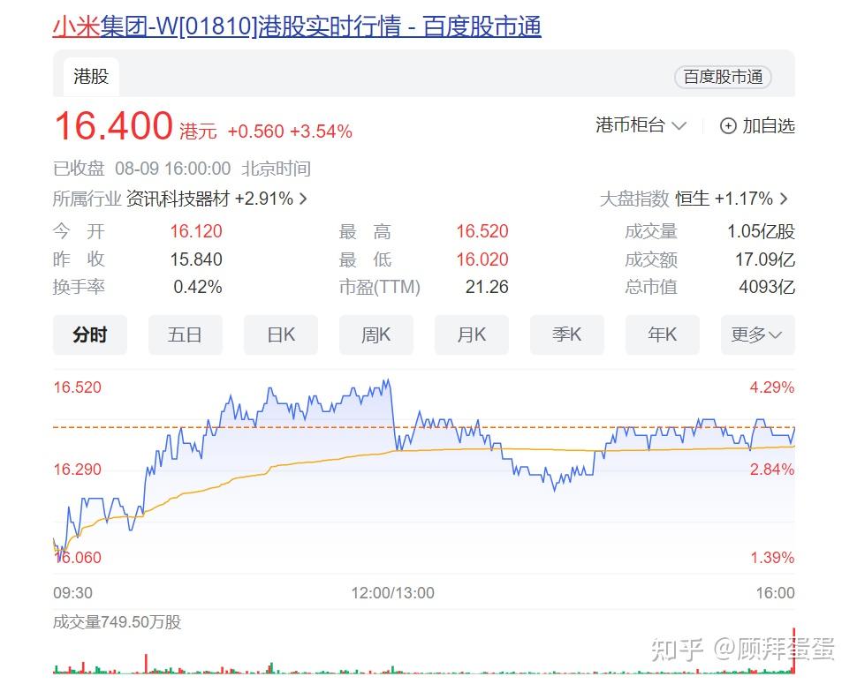Switch to the 五日 chart tab

185,334
